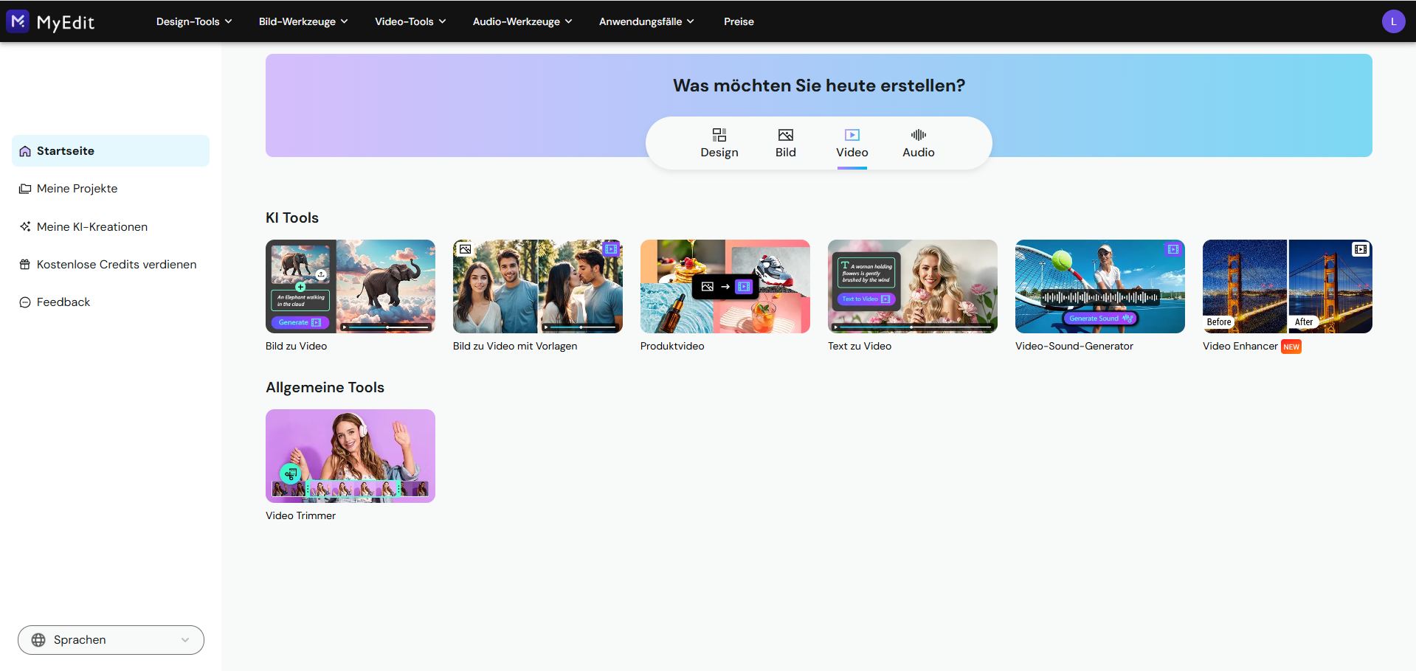Click the Video category play icon
This screenshot has height=671, width=1416.
click(x=852, y=135)
